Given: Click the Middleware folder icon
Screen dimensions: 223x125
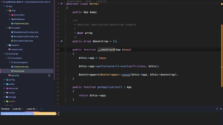Looking at the screenshot, I should (12, 19).
